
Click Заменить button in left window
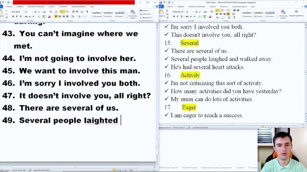click(145, 14)
